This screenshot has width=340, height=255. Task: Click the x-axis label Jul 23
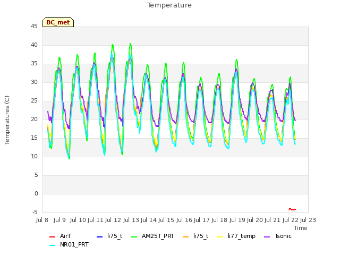click(308, 220)
